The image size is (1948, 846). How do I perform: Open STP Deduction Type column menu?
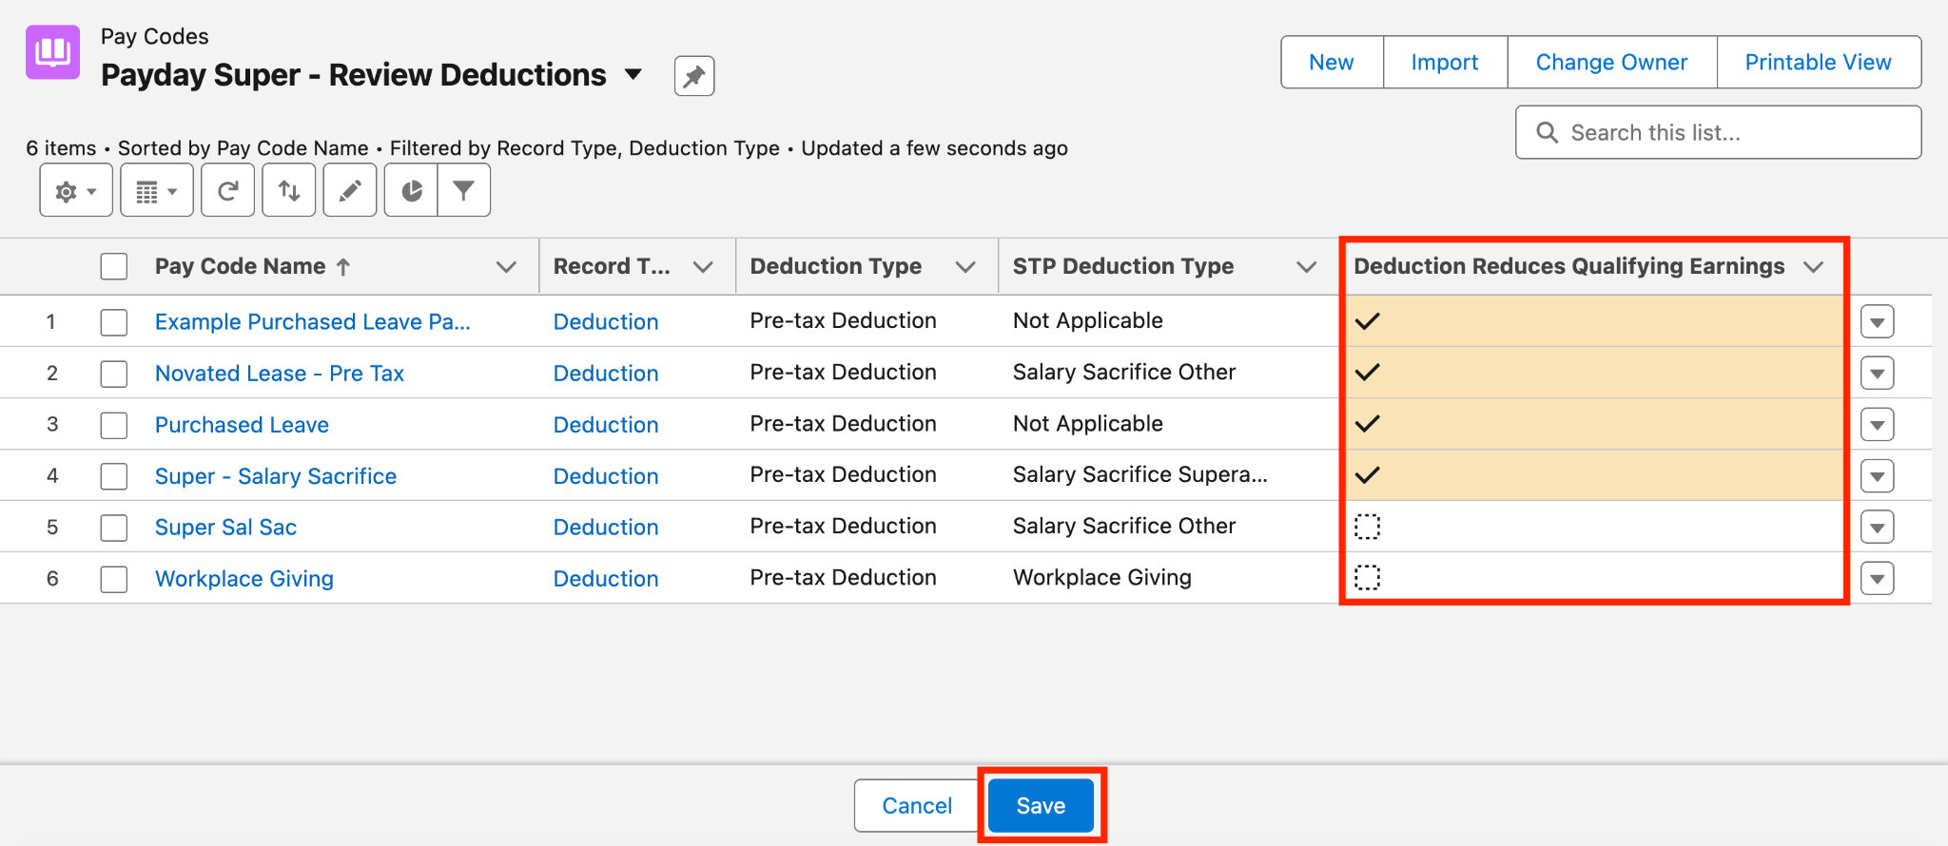click(1307, 267)
